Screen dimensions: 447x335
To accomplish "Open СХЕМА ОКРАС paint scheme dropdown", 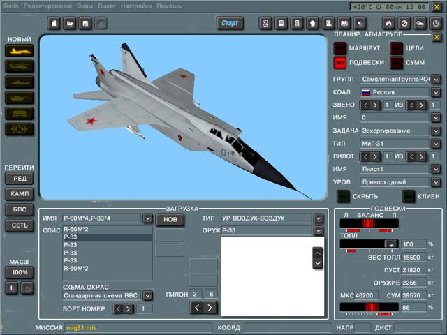I will pyautogui.click(x=147, y=296).
